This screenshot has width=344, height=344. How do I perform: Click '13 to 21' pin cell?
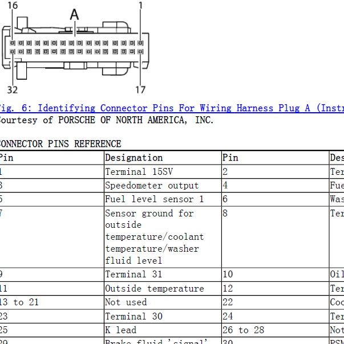(52, 302)
